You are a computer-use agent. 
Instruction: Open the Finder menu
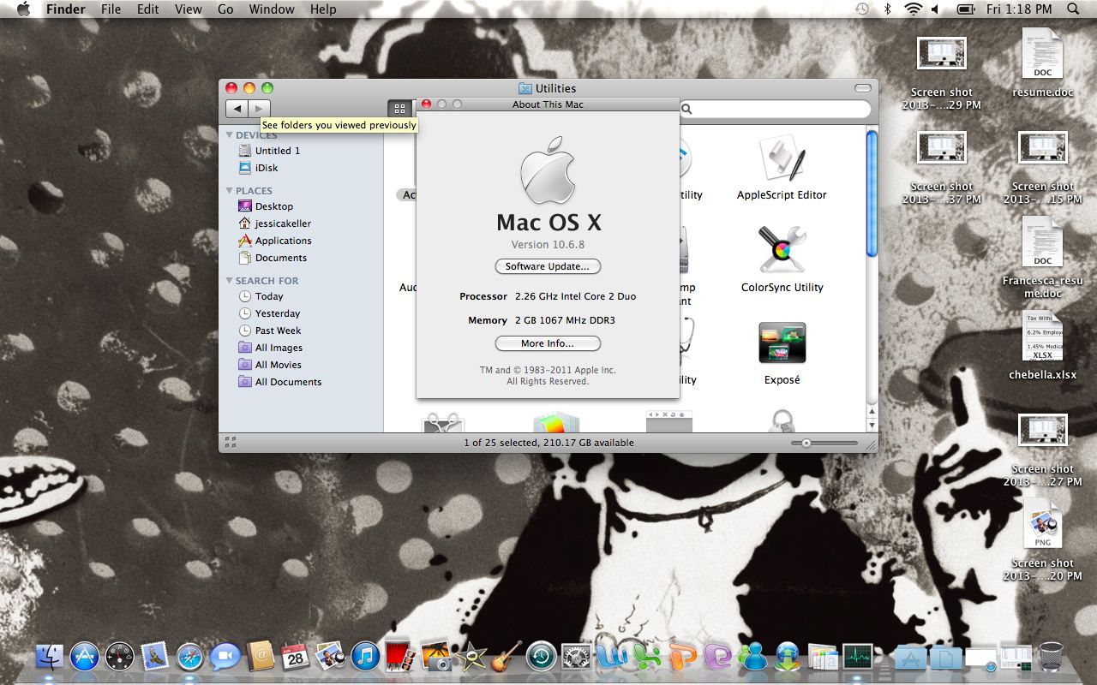65,9
